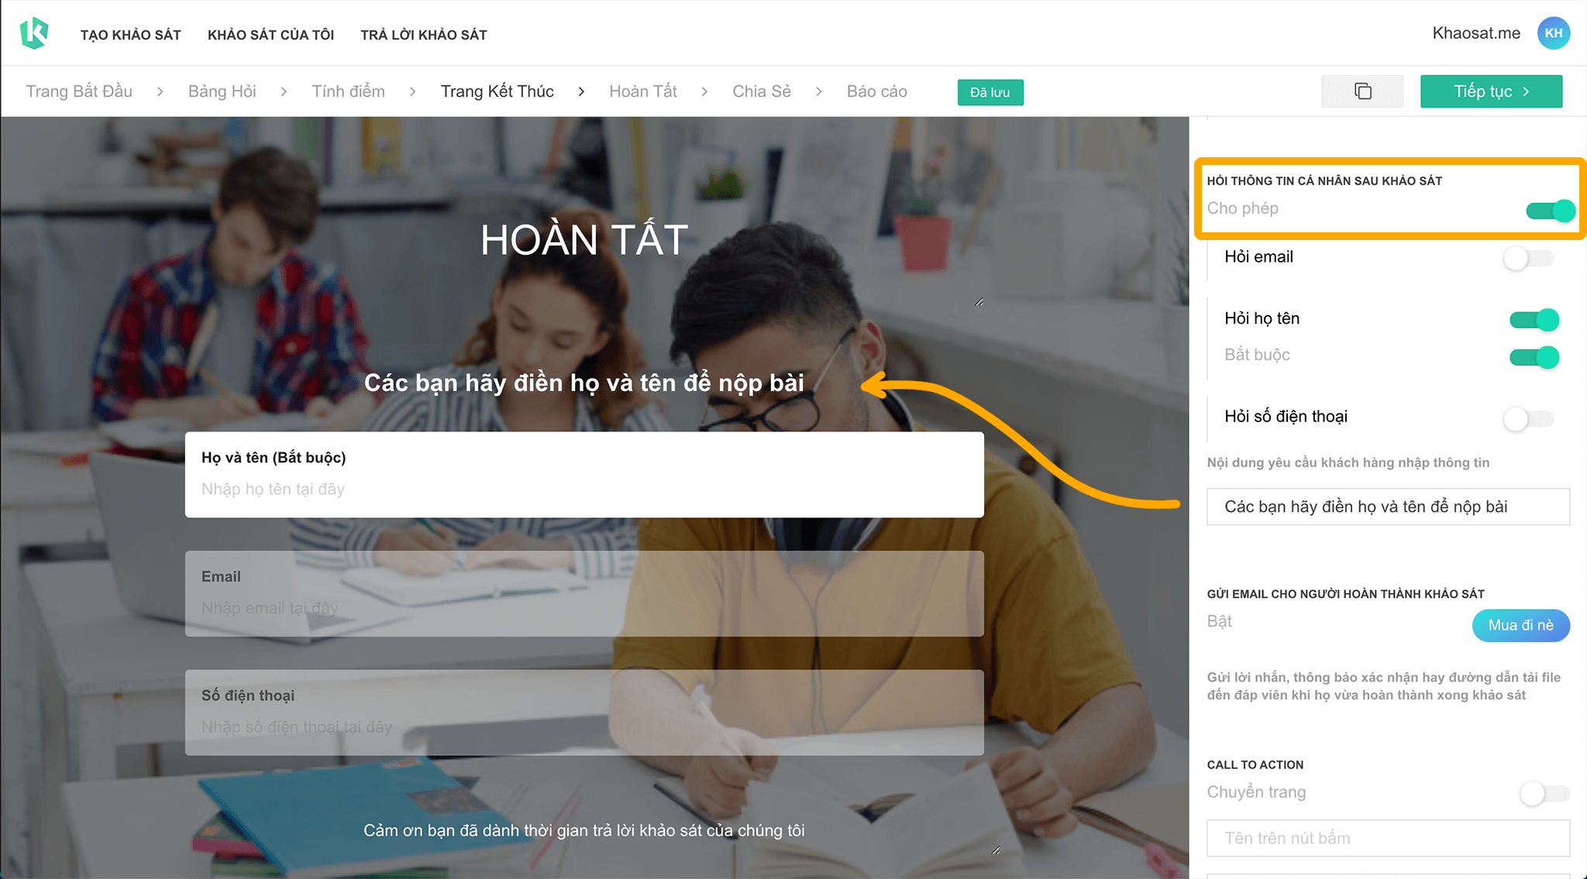
Task: Click the Khaosat.me logo
Action: pos(34,33)
